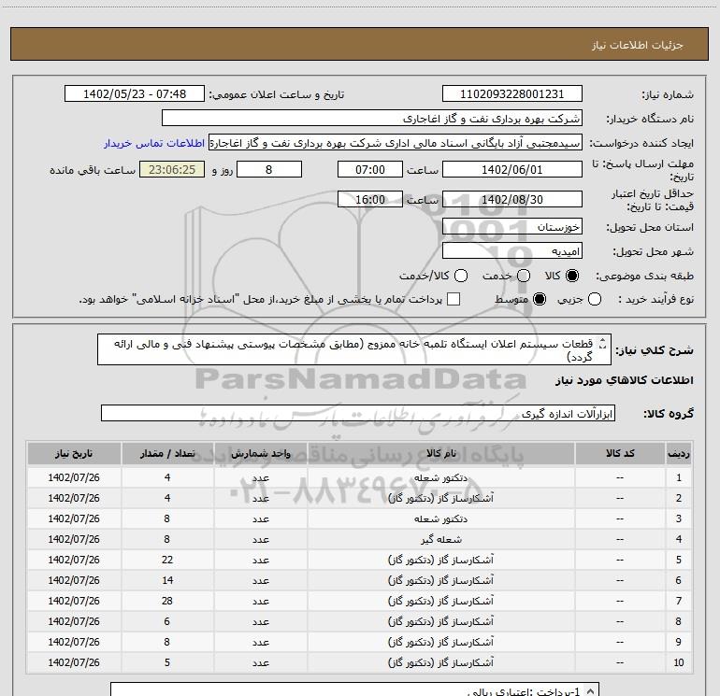The width and height of the screenshot is (720, 696).
Task: Click the تعداد / مقدار column header
Action: pyautogui.click(x=167, y=453)
